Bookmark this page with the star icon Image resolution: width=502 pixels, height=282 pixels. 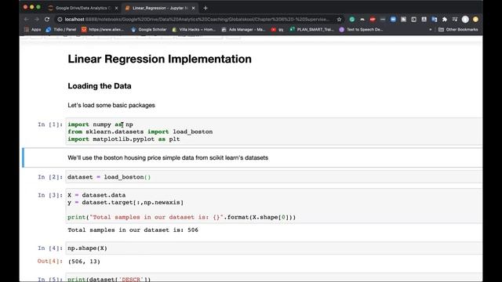(x=339, y=20)
